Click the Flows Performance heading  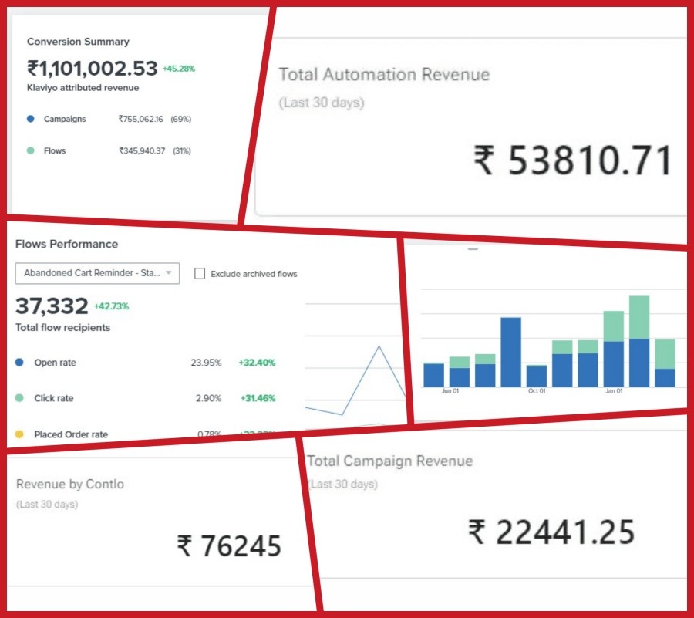pyautogui.click(x=66, y=244)
